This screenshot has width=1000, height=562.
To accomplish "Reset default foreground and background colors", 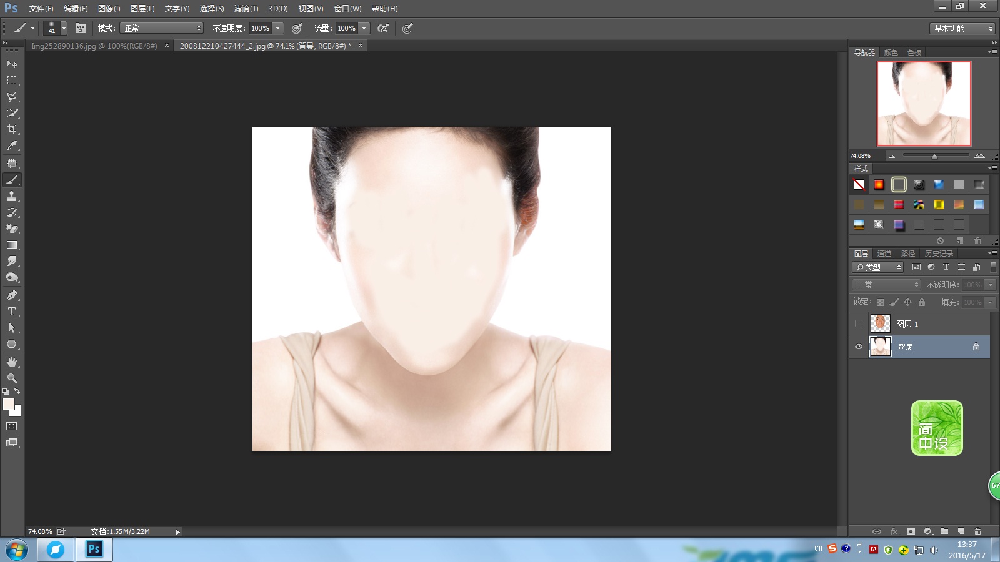I will [6, 392].
